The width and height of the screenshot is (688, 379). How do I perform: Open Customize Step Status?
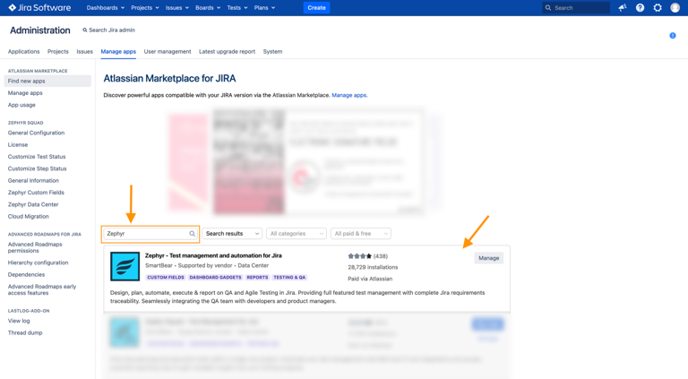click(x=38, y=168)
